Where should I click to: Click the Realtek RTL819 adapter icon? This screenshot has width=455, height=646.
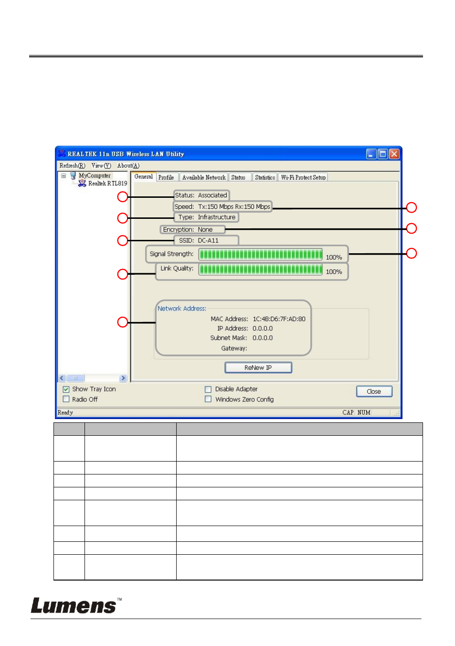click(x=82, y=183)
